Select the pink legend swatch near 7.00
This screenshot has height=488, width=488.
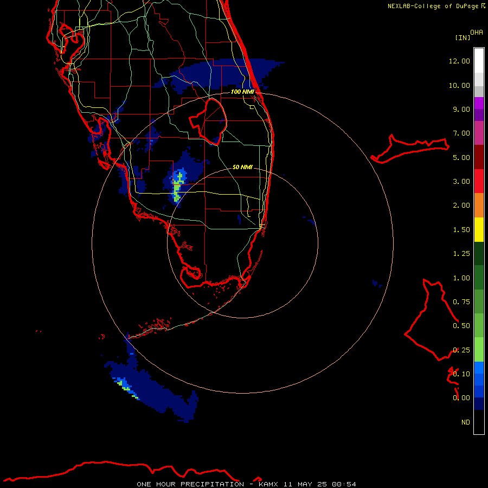pyautogui.click(x=479, y=133)
